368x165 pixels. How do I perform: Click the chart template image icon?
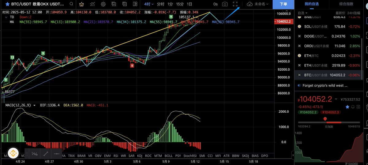(x=114, y=4)
